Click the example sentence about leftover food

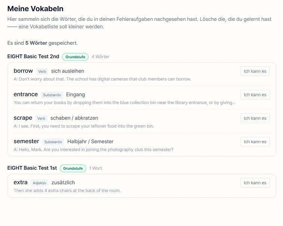pos(84,126)
